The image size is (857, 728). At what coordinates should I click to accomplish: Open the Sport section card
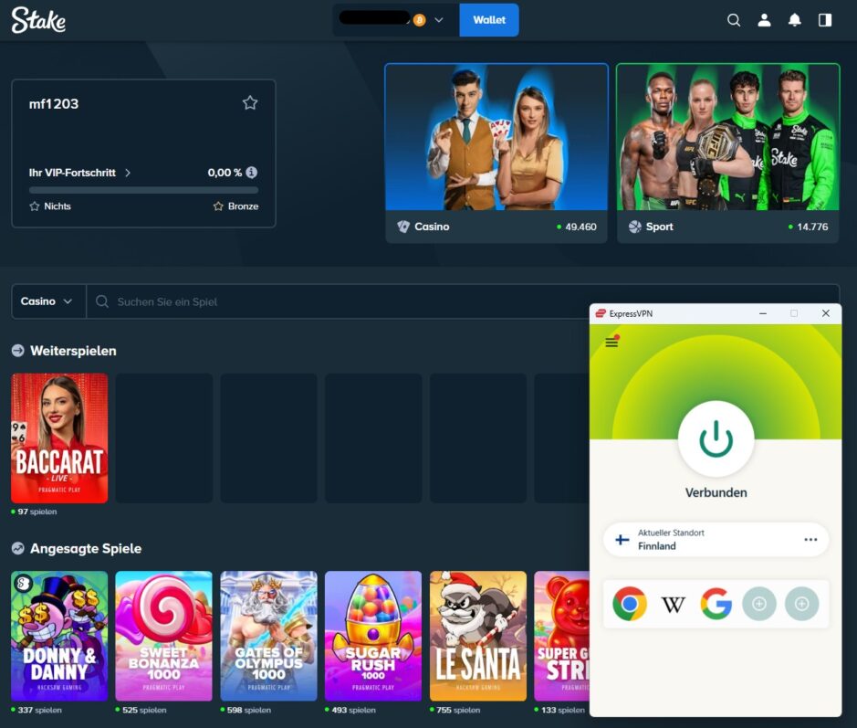(727, 153)
